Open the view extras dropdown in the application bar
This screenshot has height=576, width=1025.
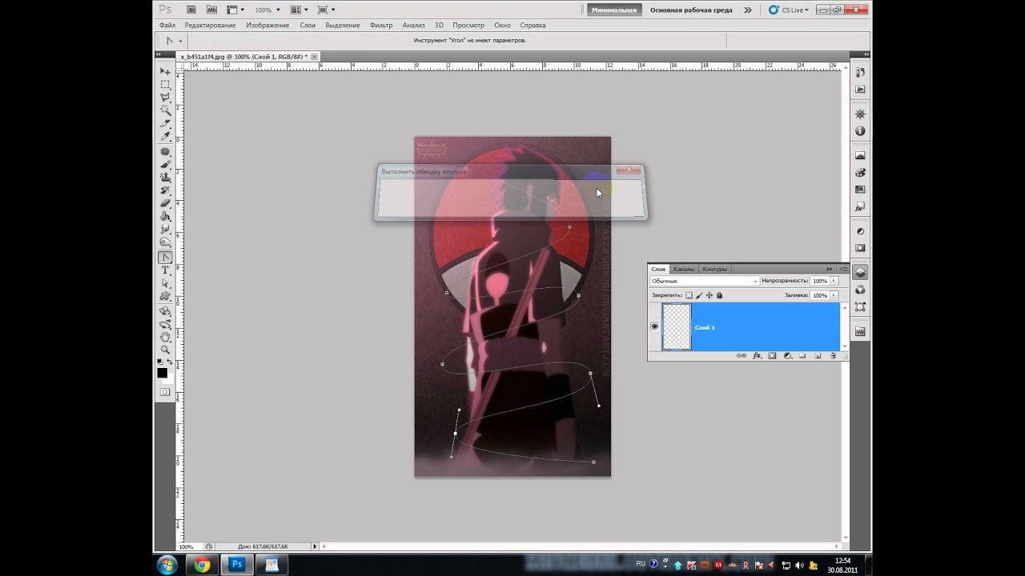(235, 10)
